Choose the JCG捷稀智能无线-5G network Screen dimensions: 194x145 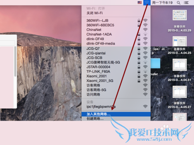[x=116, y=62]
